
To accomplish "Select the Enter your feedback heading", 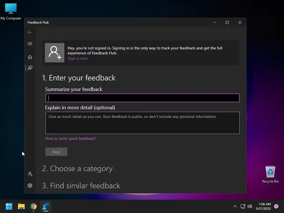I will 78,78.
